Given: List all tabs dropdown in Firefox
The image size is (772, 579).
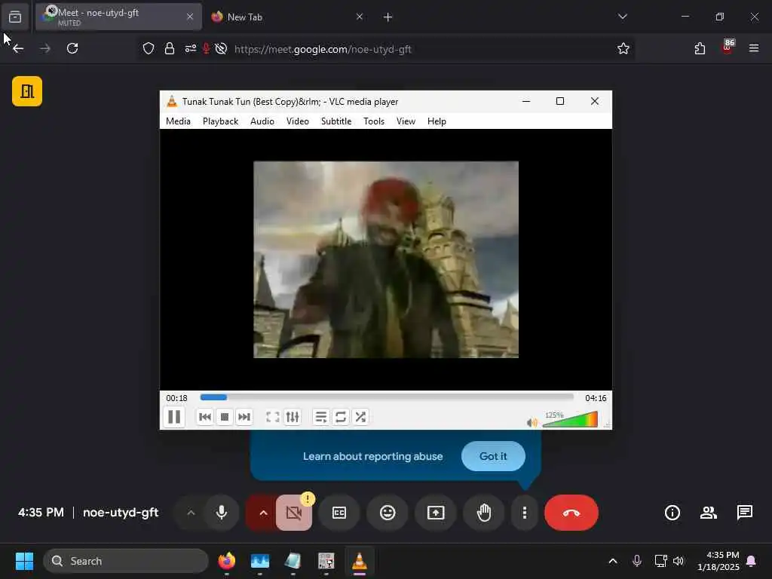Looking at the screenshot, I should point(622,17).
